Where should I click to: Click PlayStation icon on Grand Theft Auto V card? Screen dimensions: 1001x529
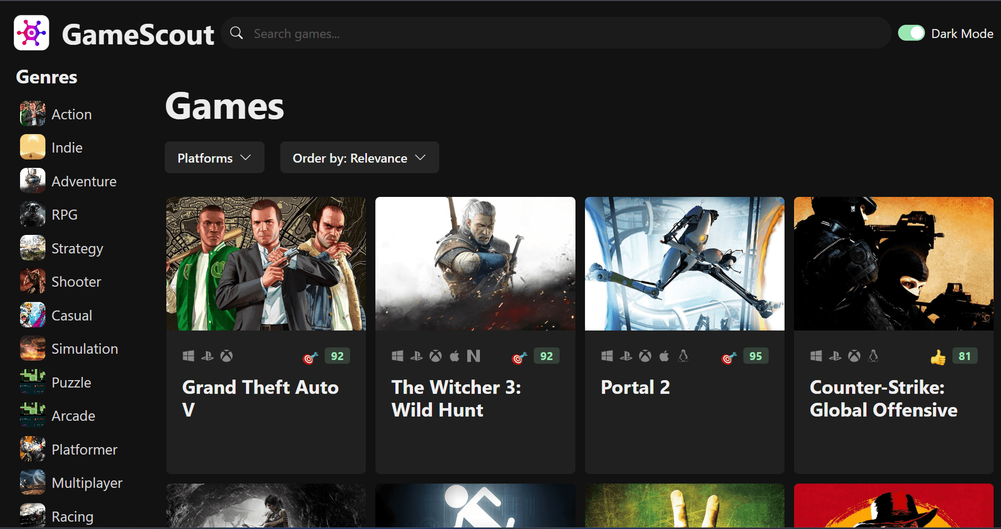pyautogui.click(x=207, y=356)
